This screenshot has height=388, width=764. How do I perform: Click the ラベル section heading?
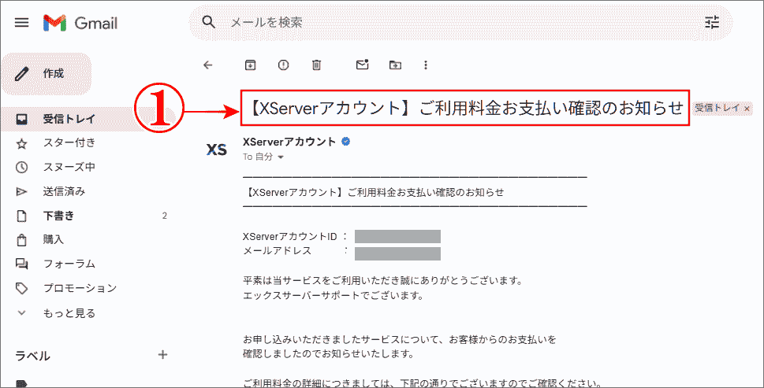(x=32, y=356)
